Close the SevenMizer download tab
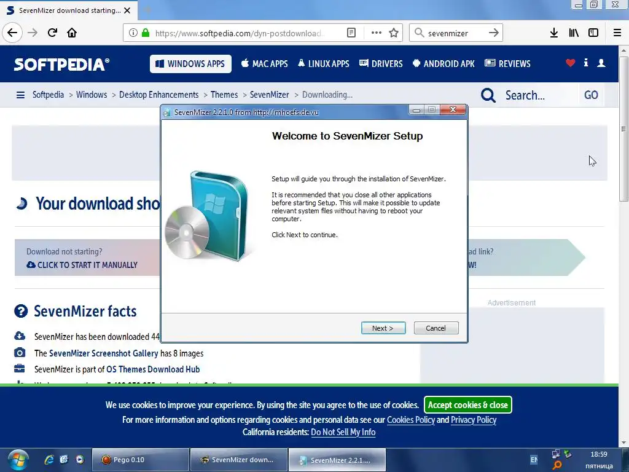The image size is (629, 472). 127,10
